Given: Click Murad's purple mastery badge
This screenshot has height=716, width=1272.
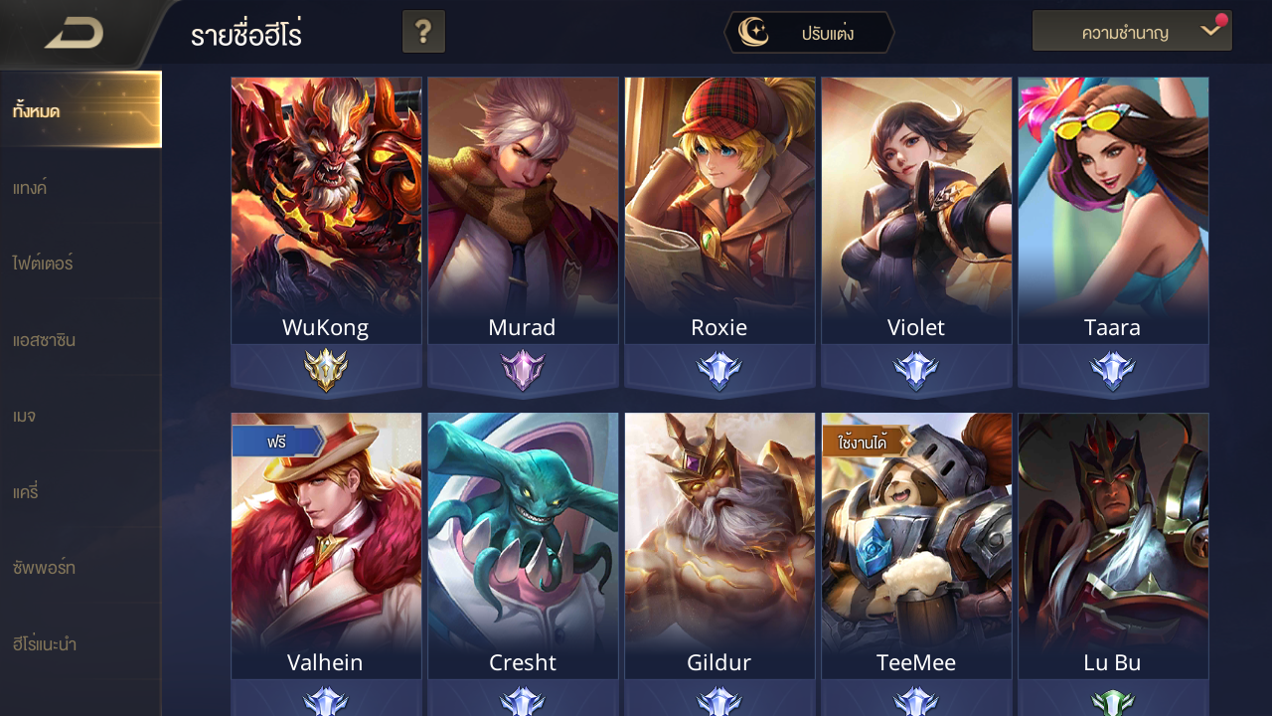Looking at the screenshot, I should coord(522,371).
